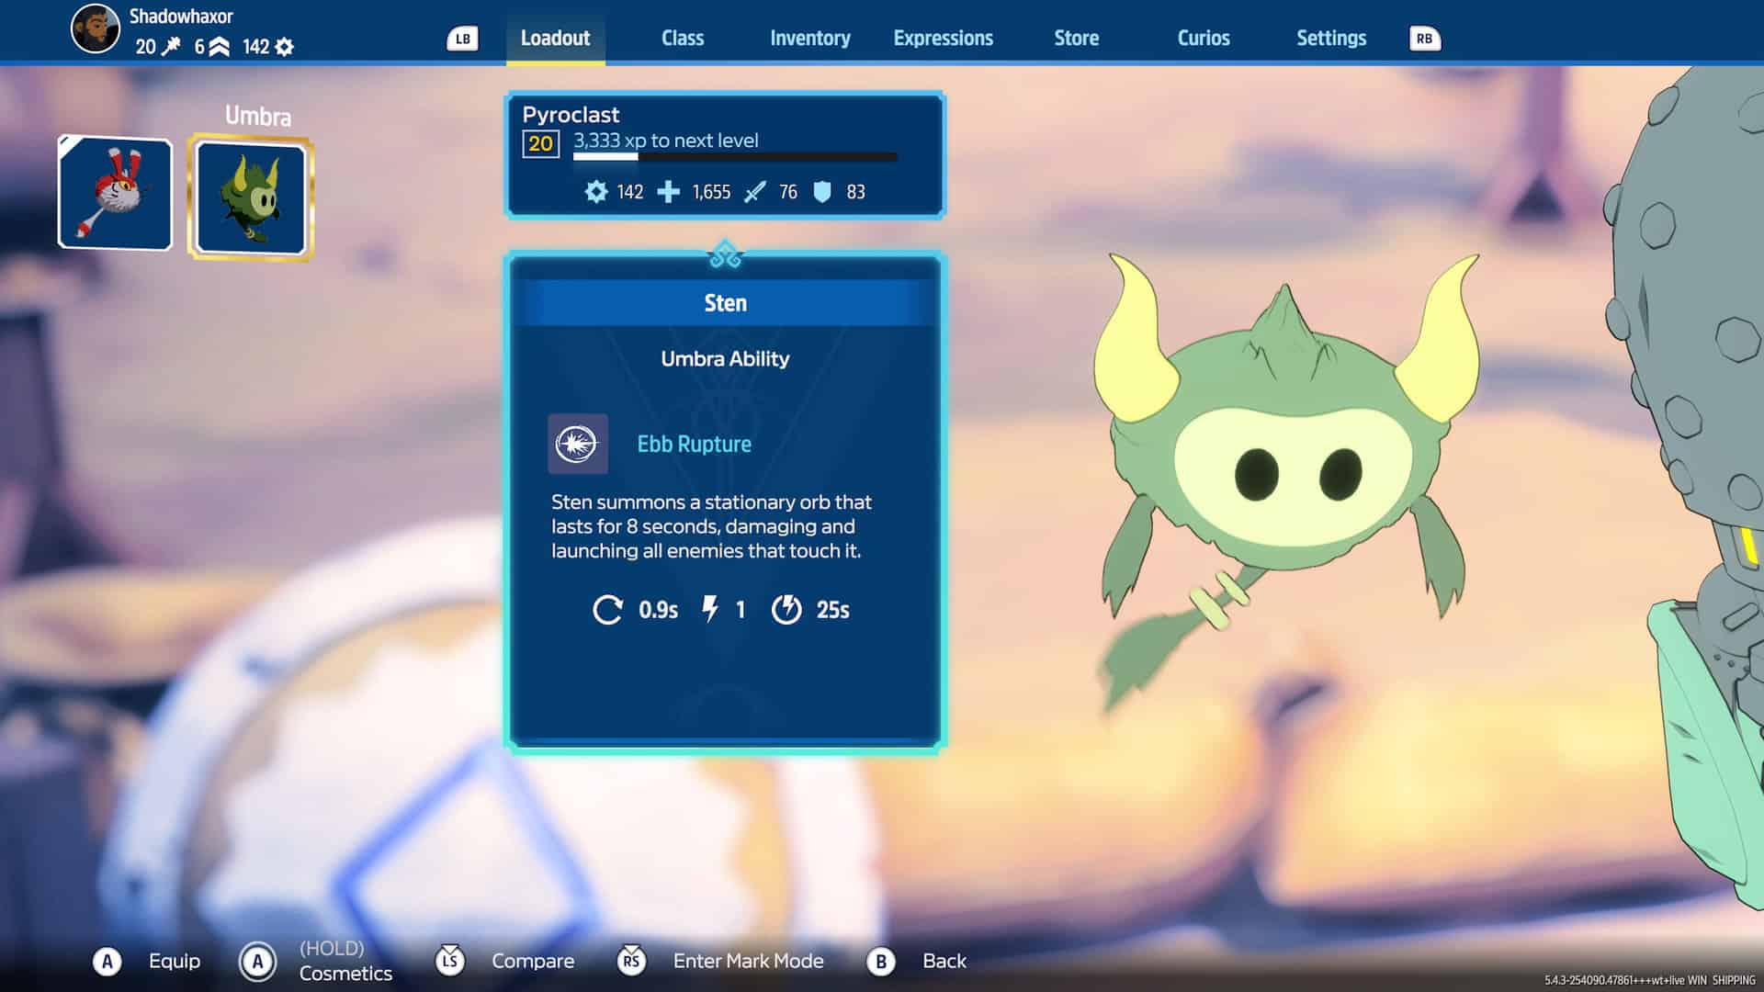This screenshot has width=1764, height=992.
Task: Click the Pyroclast level 20 badge
Action: point(540,143)
